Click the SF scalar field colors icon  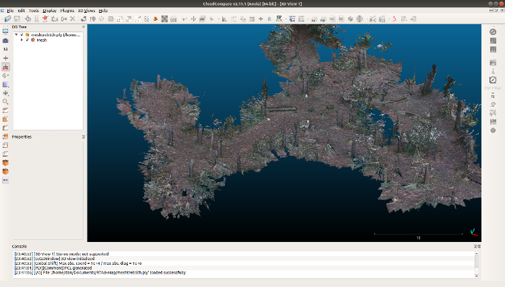279,19
